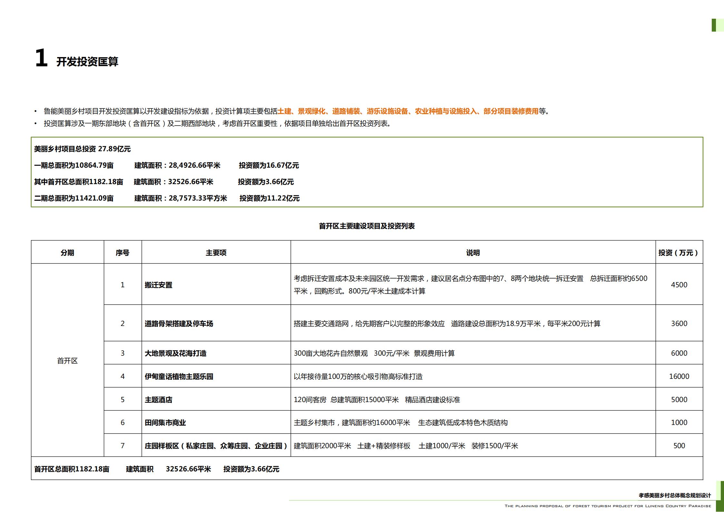724x512 pixels.
Task: Click the 主题酒店 cell
Action: tap(216, 399)
